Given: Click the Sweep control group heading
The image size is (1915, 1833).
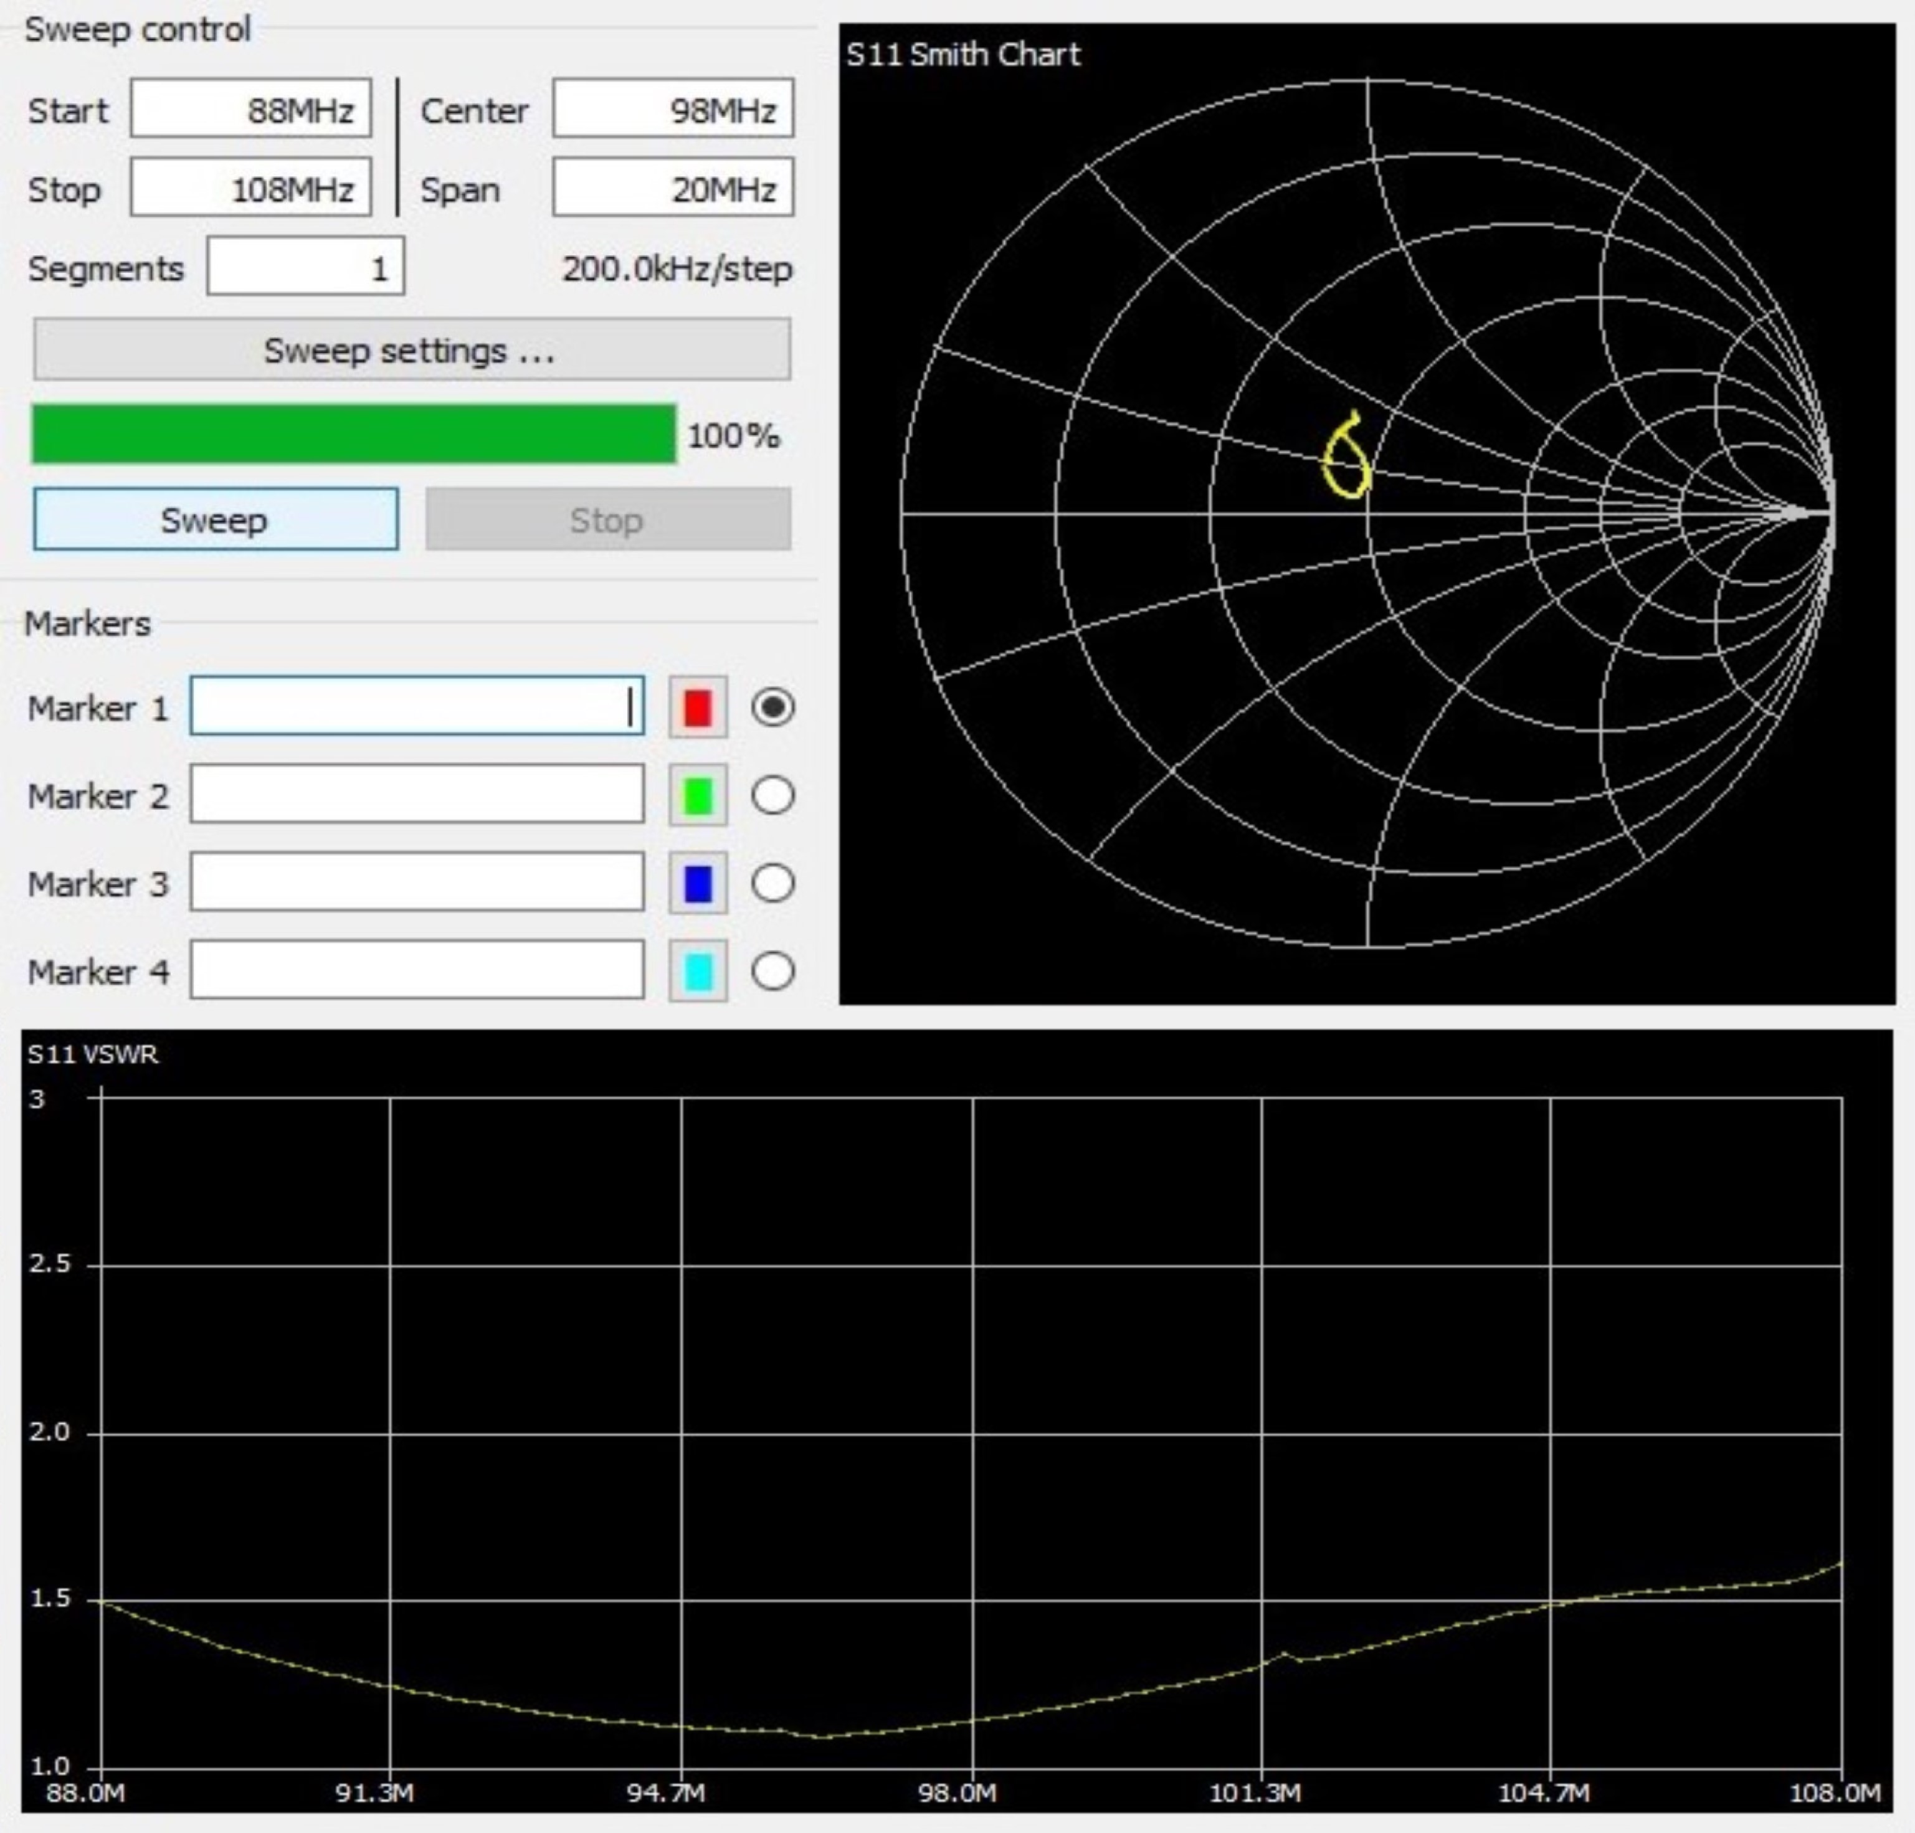Looking at the screenshot, I should (x=138, y=29).
